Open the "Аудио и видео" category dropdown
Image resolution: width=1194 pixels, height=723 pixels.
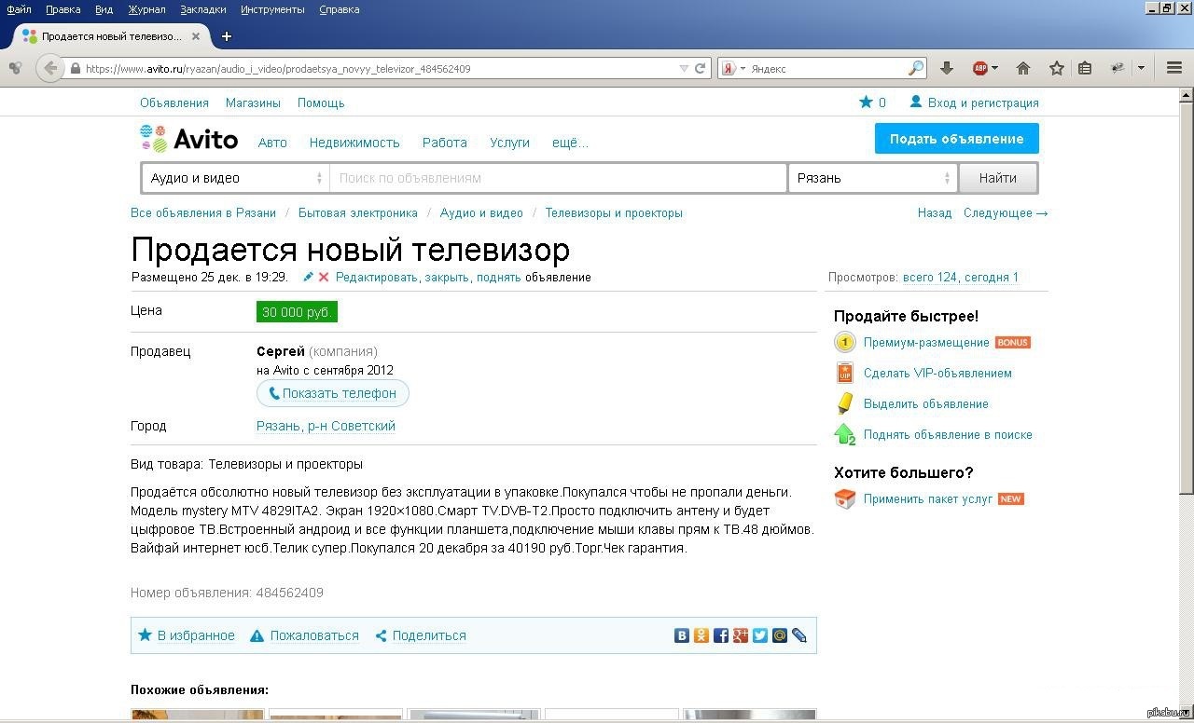pos(236,178)
